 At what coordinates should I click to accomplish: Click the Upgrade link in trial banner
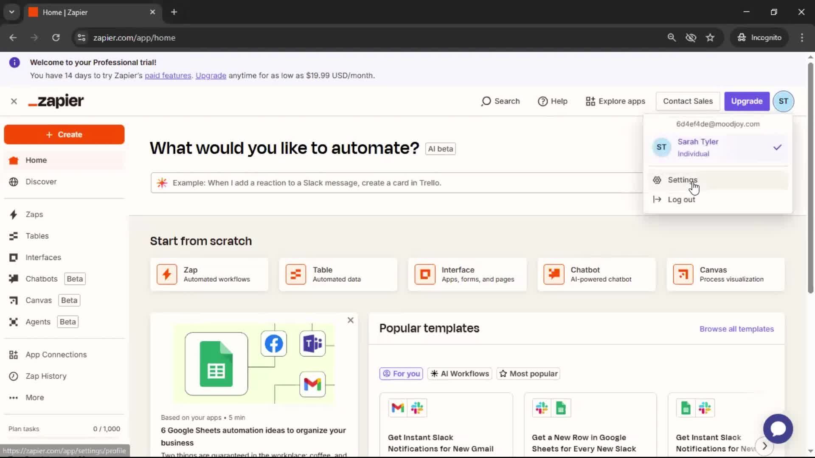click(x=211, y=75)
